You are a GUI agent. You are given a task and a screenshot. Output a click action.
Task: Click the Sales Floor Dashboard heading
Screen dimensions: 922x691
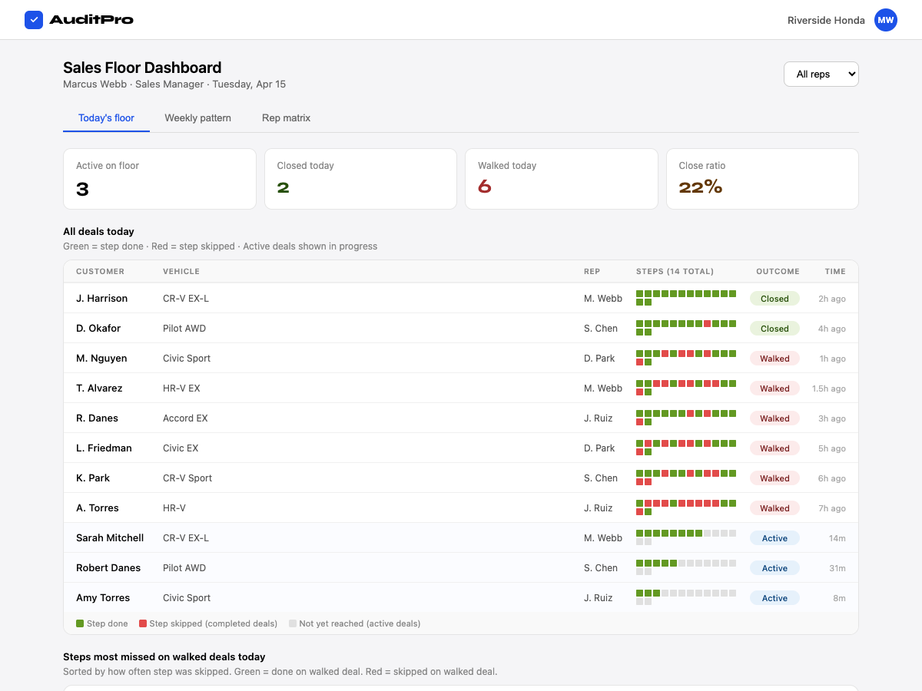click(x=142, y=68)
